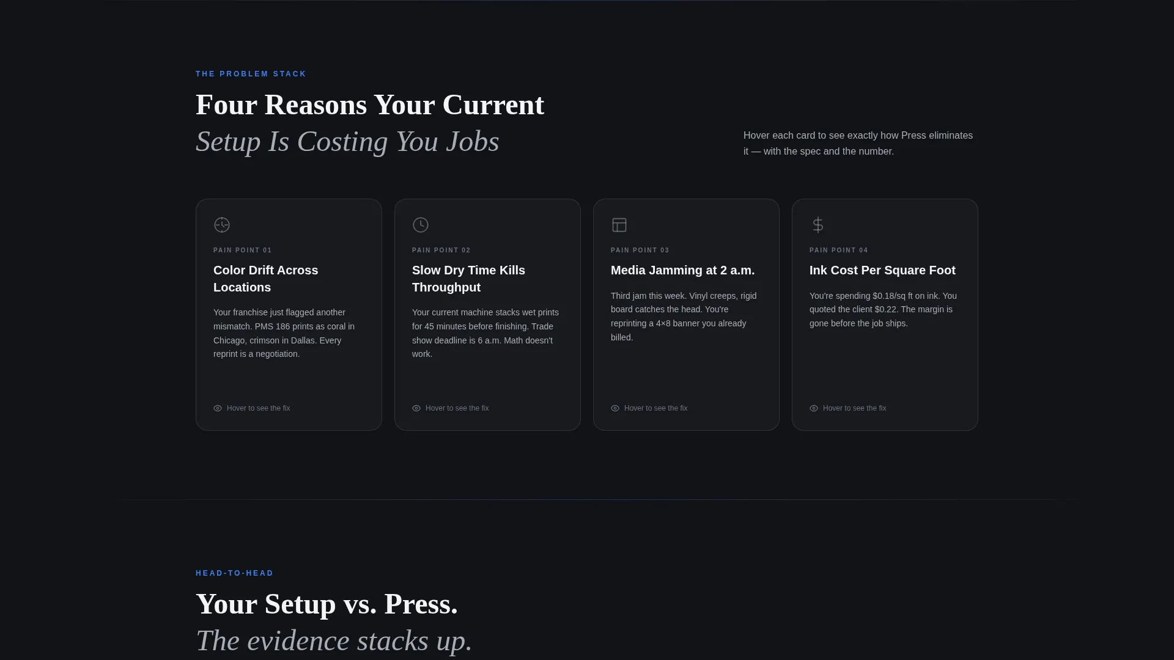
Task: Click the 'PAIN POINT 01' label
Action: (x=243, y=250)
